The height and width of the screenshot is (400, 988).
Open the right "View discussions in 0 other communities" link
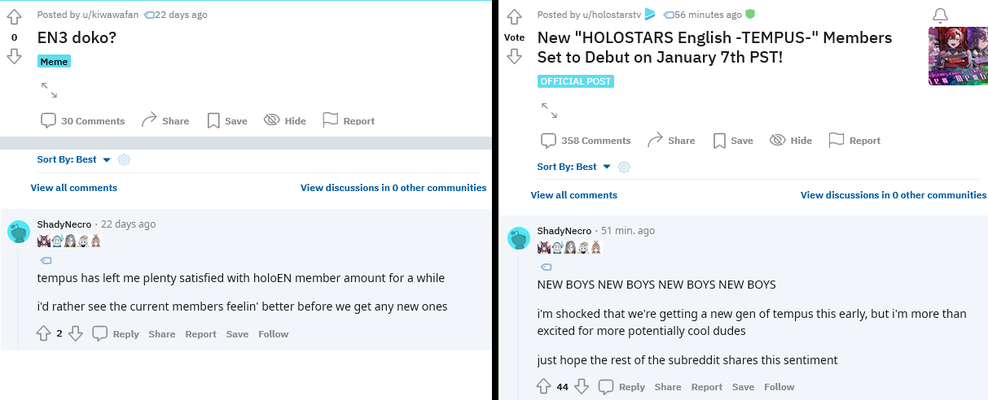coord(894,195)
